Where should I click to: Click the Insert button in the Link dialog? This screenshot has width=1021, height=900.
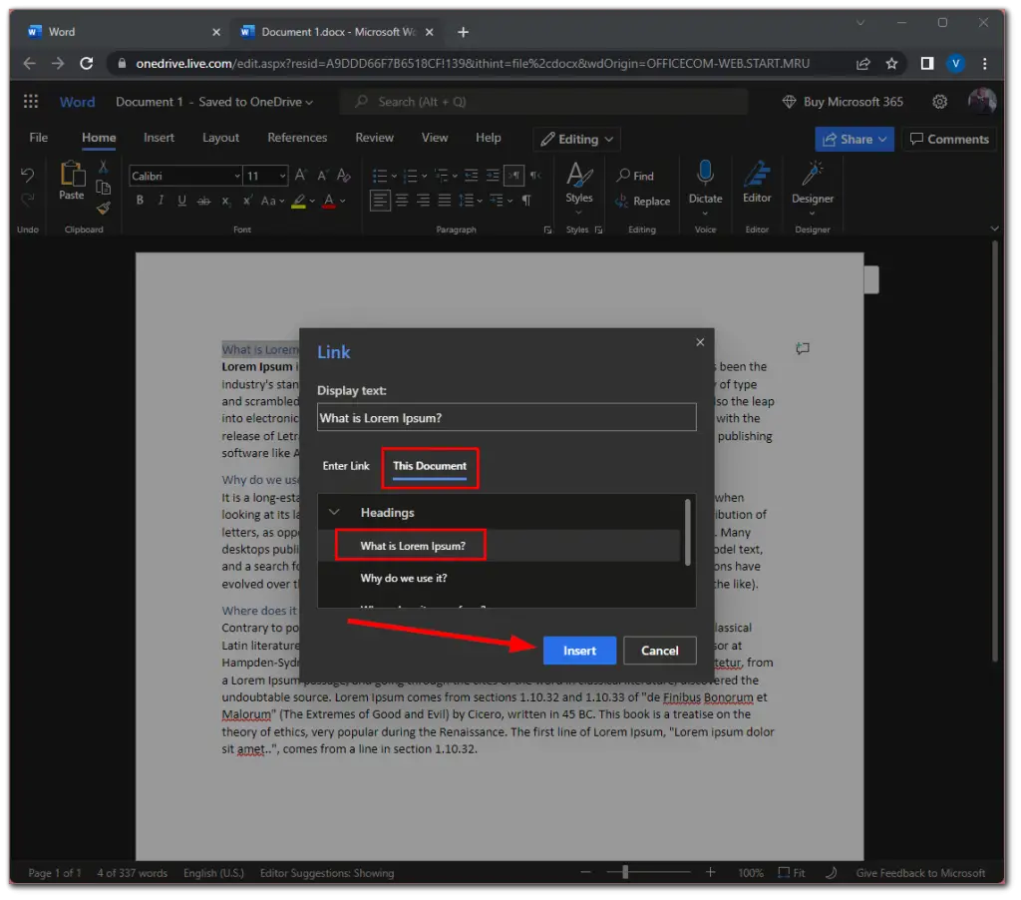[x=579, y=650]
